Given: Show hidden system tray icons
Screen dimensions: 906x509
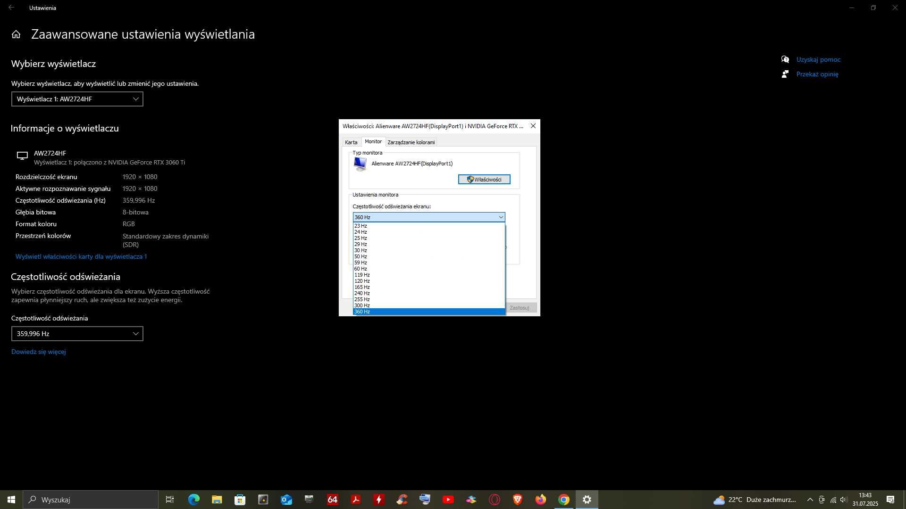Looking at the screenshot, I should (810, 500).
